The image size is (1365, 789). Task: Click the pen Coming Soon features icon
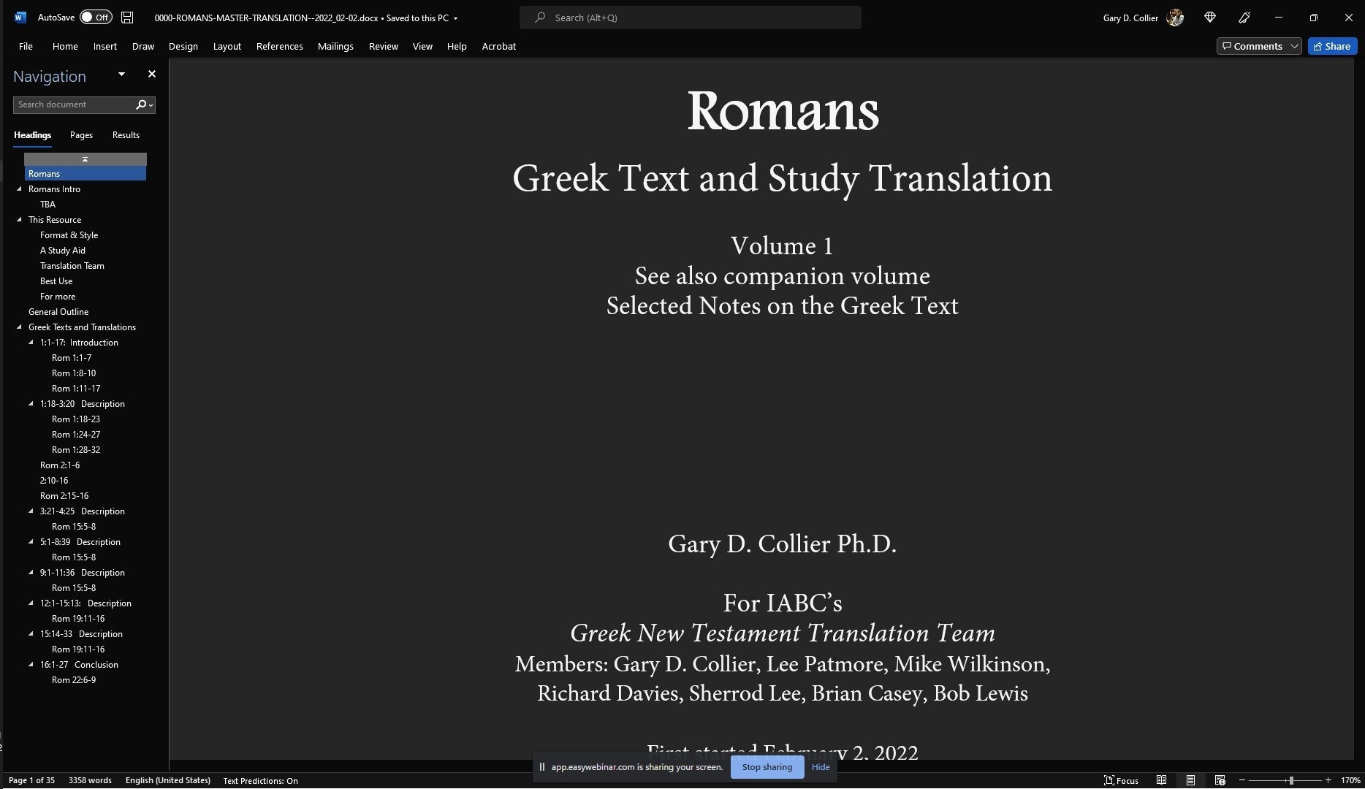coord(1244,18)
